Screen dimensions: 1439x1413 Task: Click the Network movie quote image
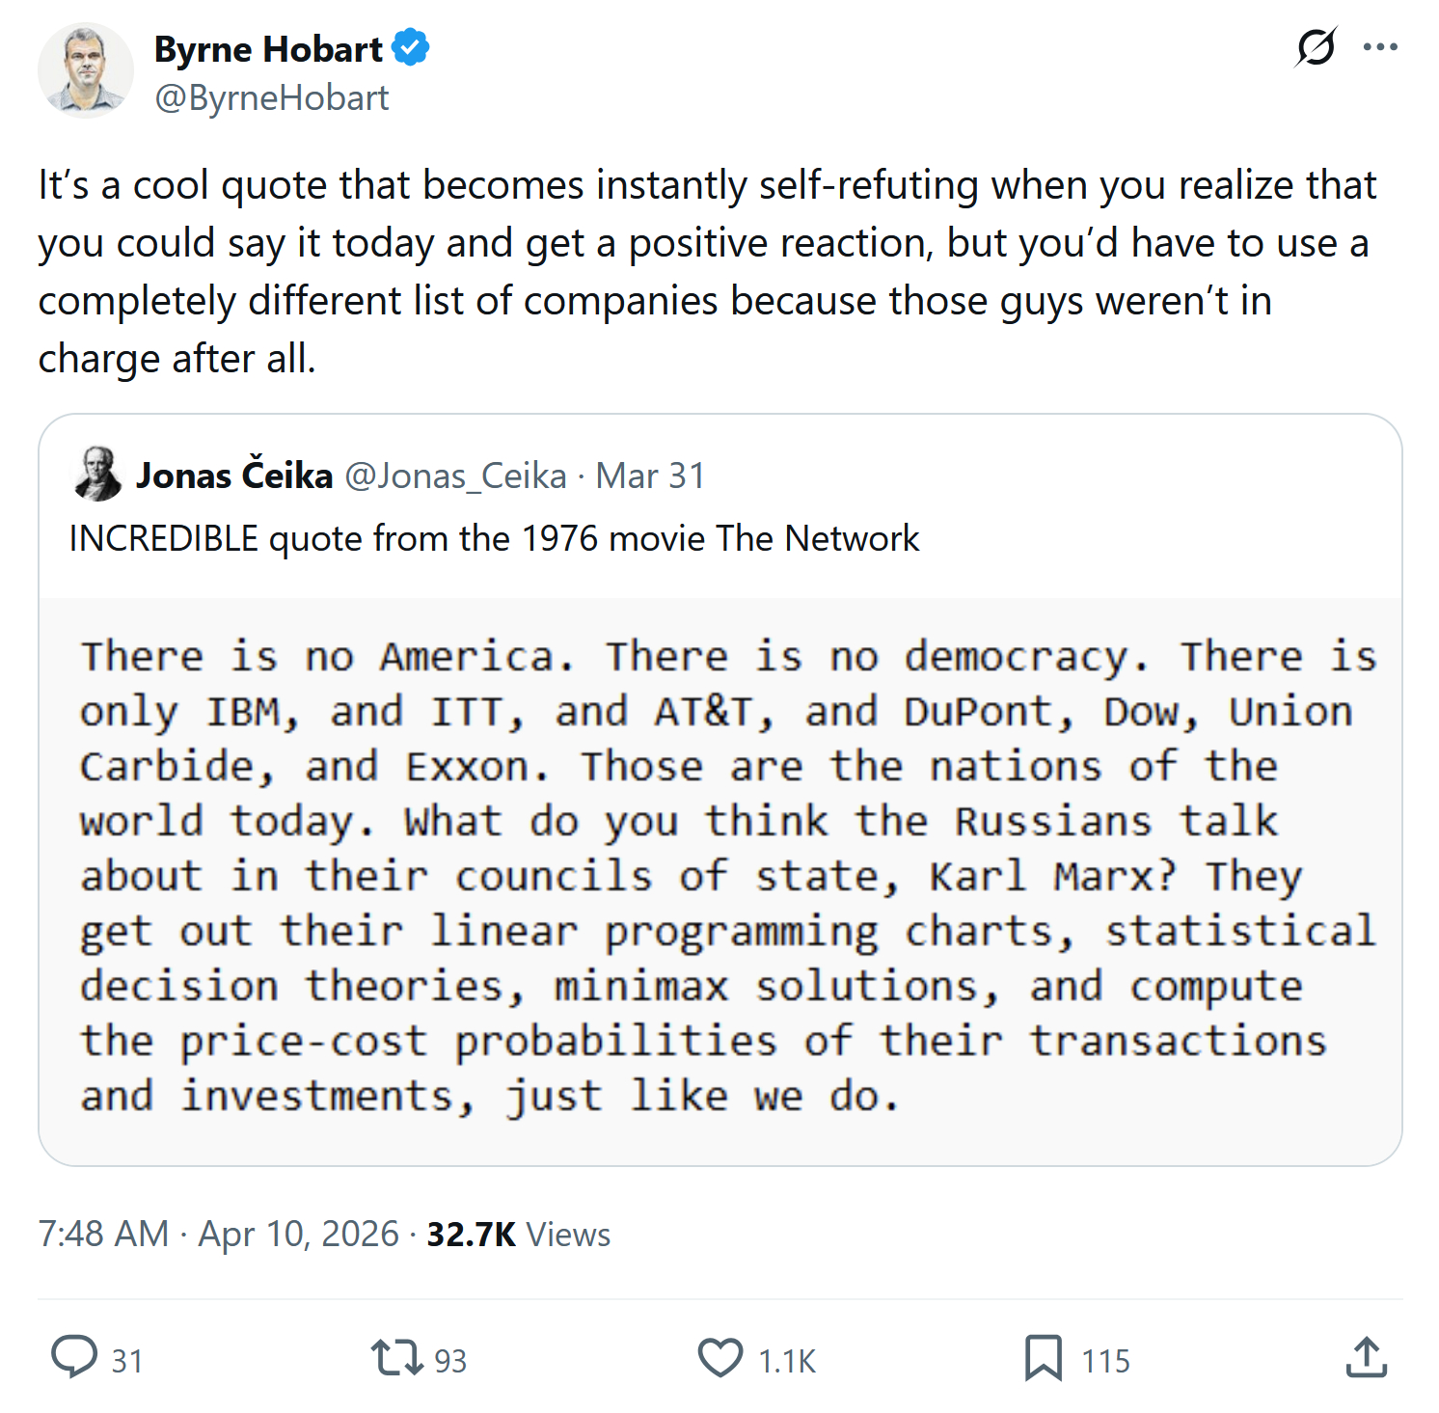click(x=719, y=880)
